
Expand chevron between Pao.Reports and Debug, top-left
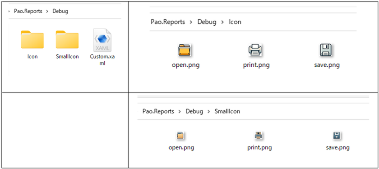(x=47, y=11)
